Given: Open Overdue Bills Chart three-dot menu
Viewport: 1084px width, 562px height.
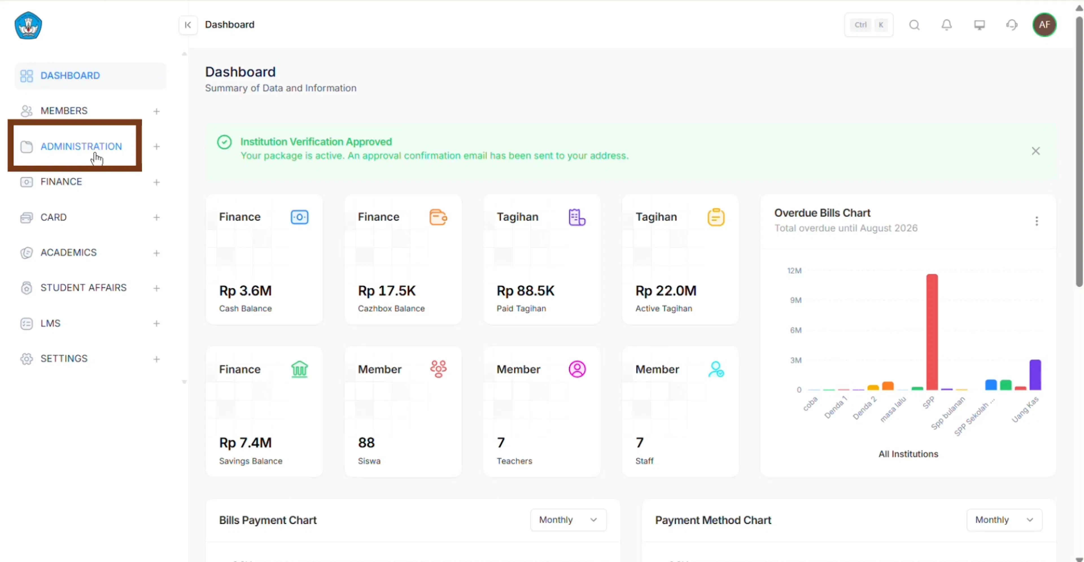Looking at the screenshot, I should point(1037,221).
